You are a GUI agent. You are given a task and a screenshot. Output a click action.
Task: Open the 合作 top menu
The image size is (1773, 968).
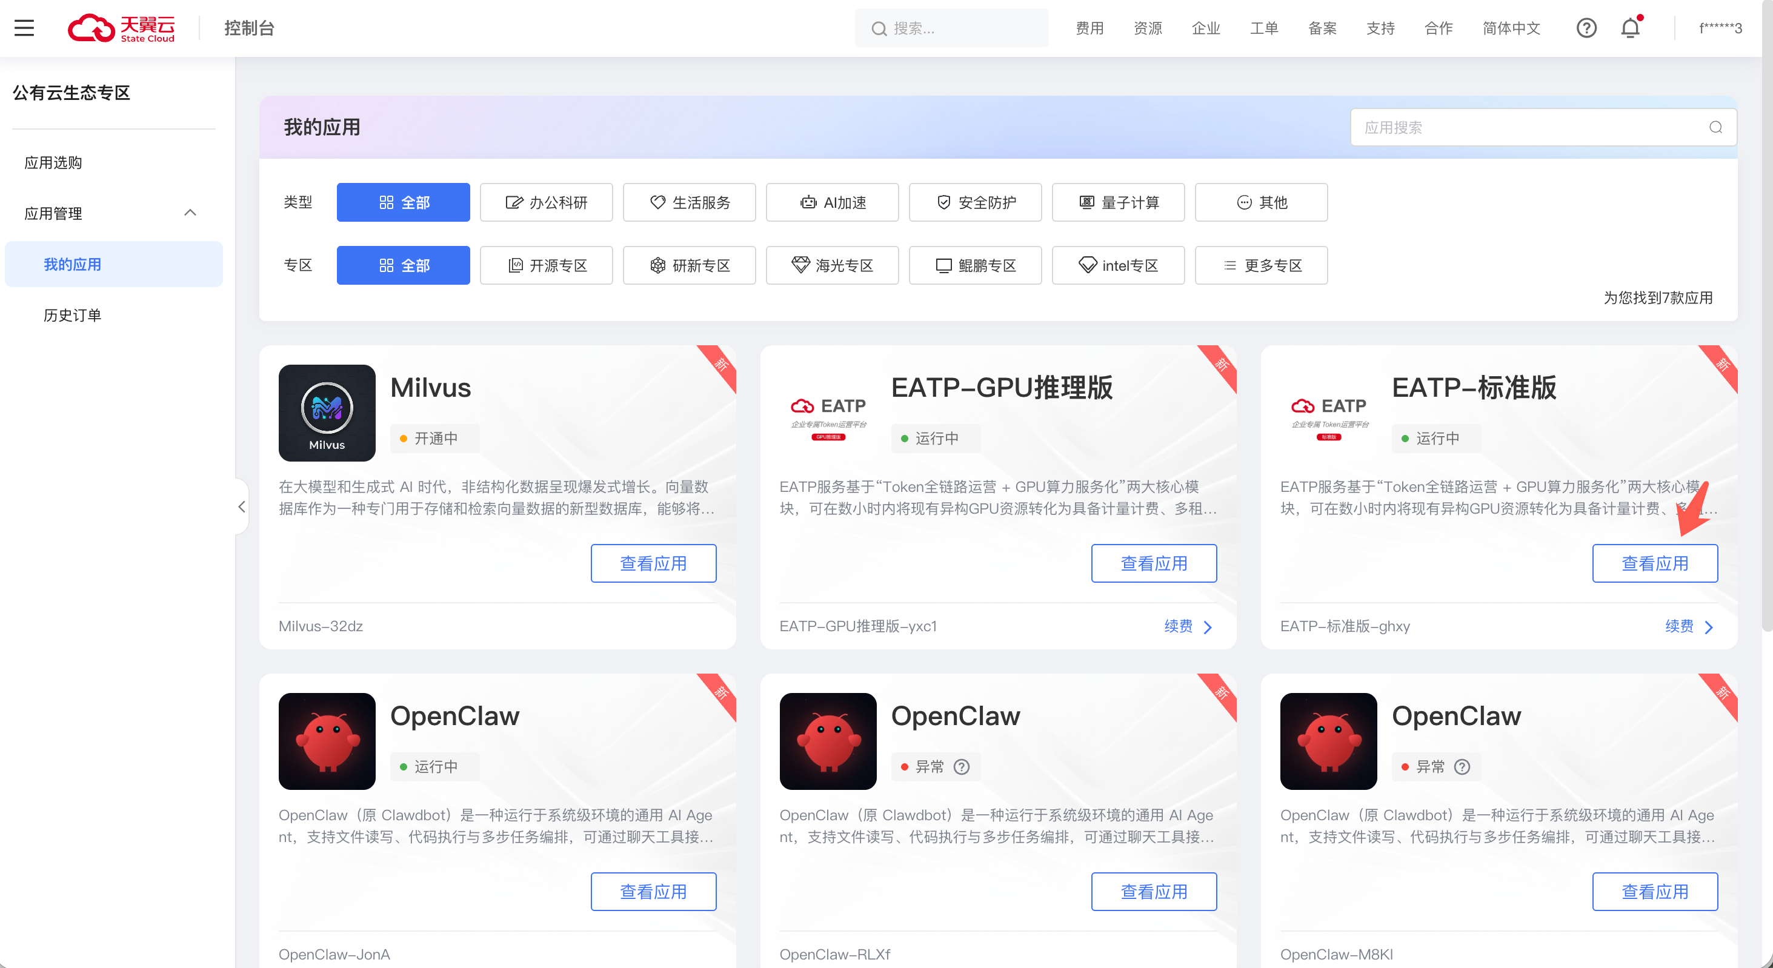pyautogui.click(x=1439, y=28)
